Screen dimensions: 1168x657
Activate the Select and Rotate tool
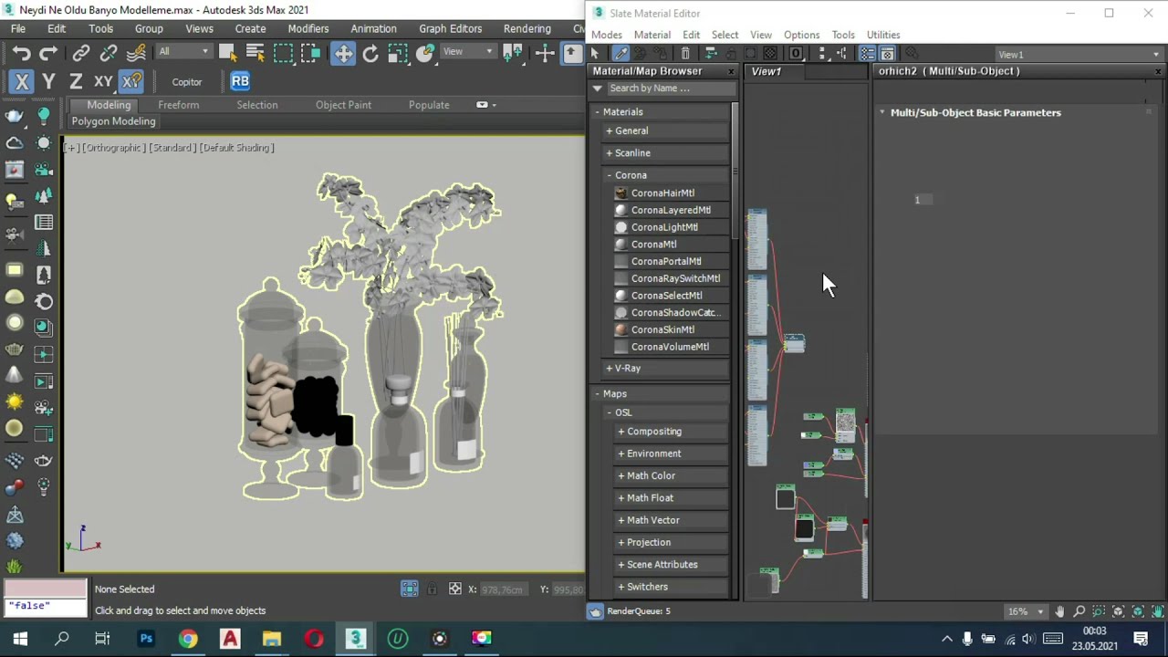click(370, 54)
